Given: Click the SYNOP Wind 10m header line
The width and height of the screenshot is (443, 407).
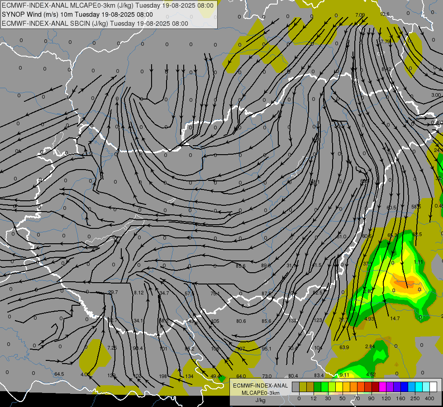Looking at the screenshot, I should (x=77, y=14).
